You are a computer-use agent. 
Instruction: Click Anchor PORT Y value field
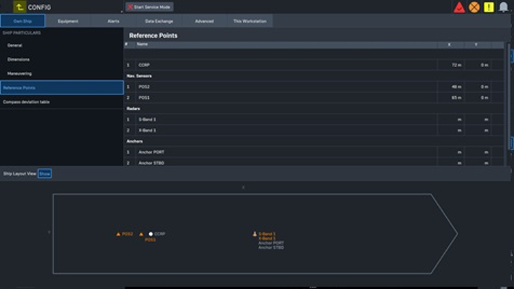coord(477,152)
